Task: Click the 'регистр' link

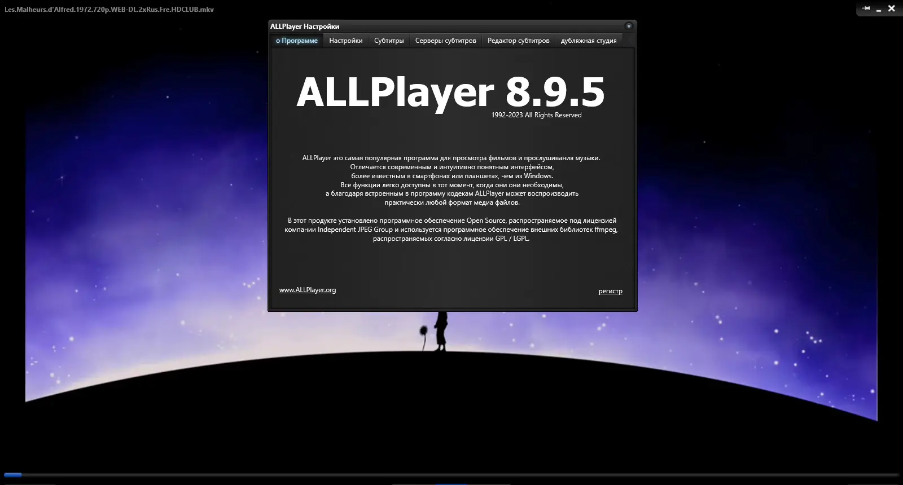Action: (610, 291)
